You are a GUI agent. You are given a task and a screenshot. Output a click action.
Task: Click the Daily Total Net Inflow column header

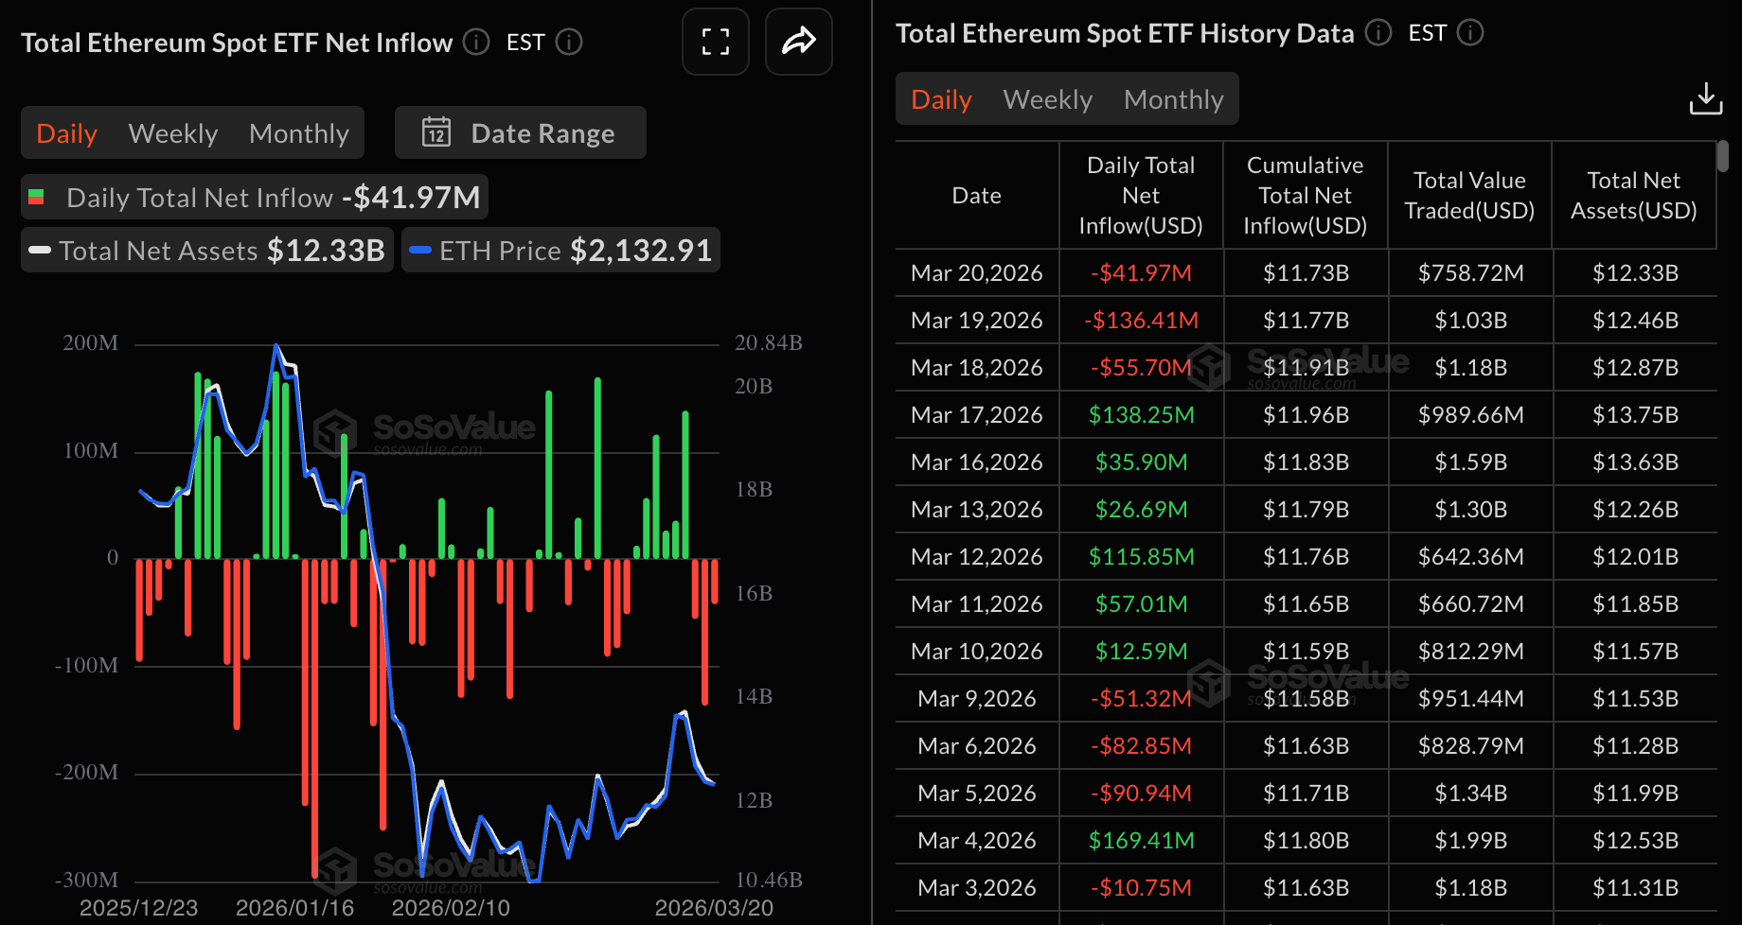pyautogui.click(x=1141, y=196)
